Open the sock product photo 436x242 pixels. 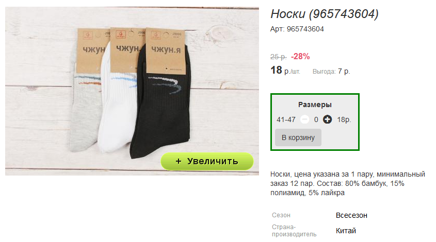(x=132, y=91)
